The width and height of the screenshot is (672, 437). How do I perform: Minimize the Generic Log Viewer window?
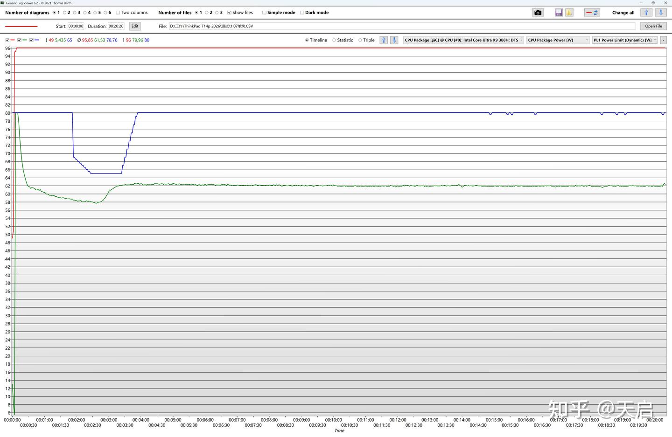tap(641, 3)
